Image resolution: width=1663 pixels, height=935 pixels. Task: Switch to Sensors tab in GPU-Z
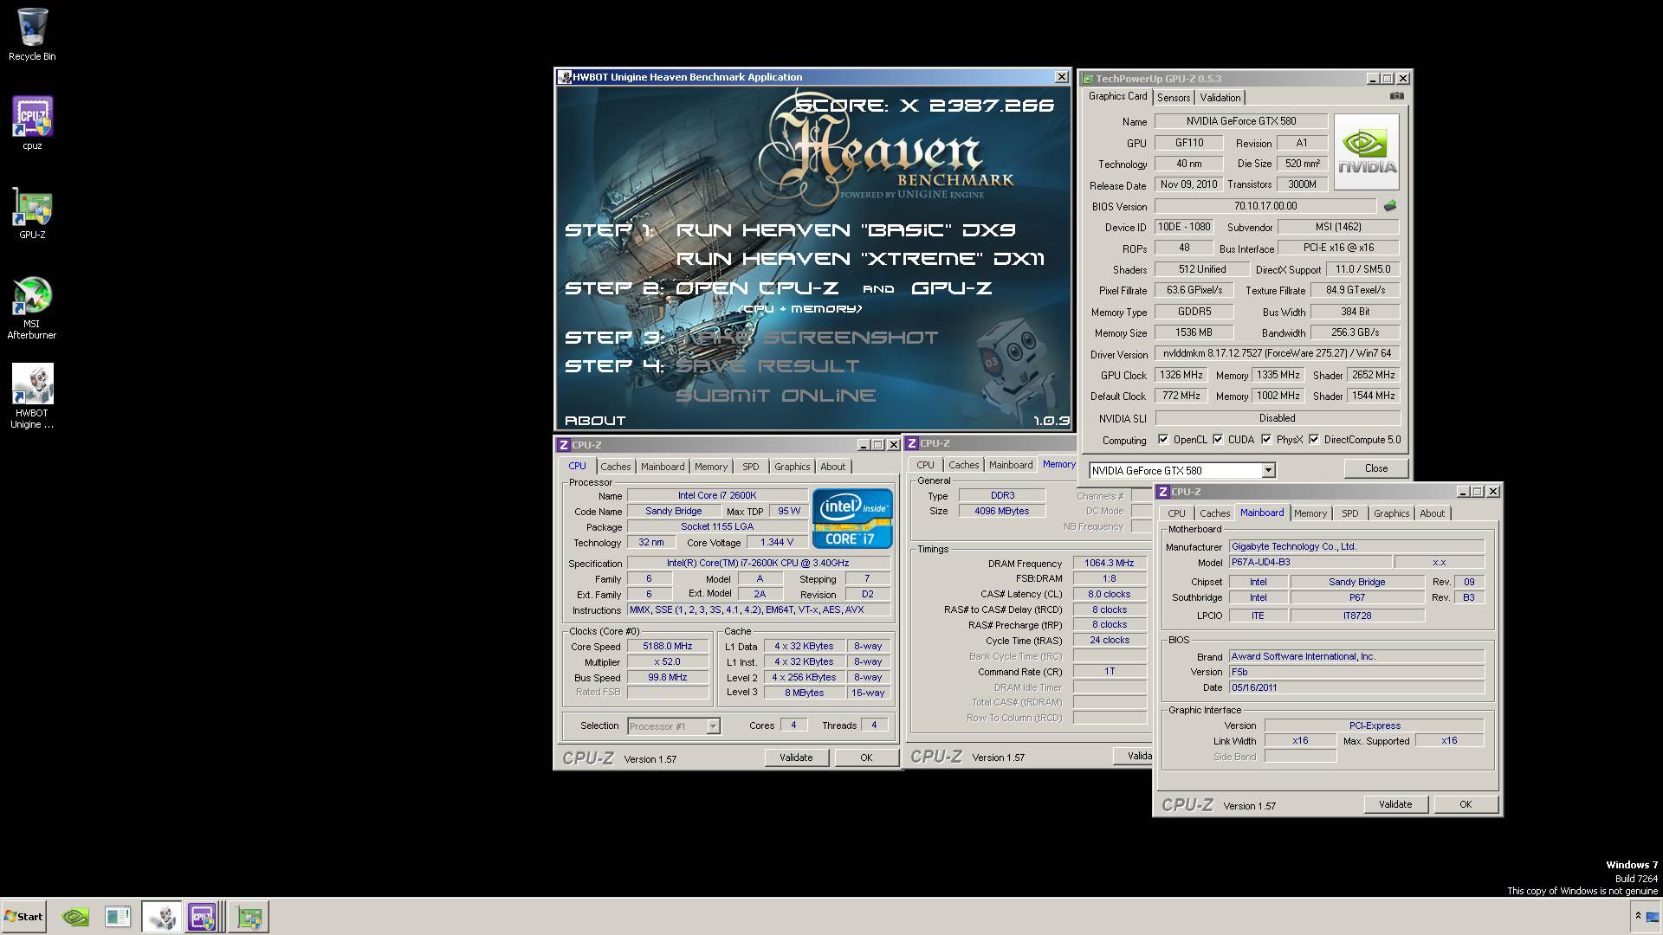click(1173, 98)
